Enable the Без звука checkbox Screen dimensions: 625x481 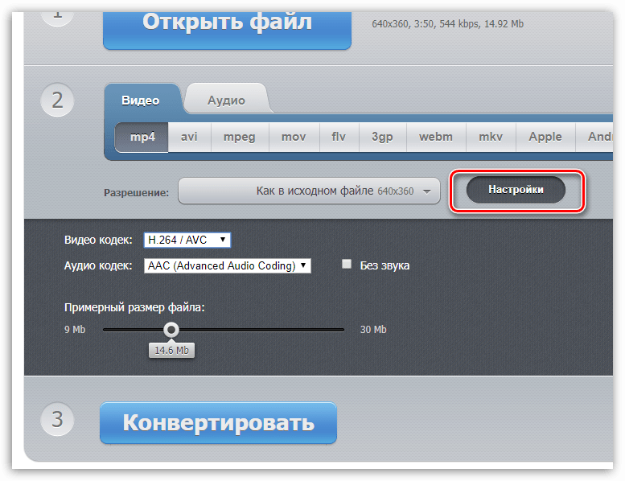coord(347,264)
